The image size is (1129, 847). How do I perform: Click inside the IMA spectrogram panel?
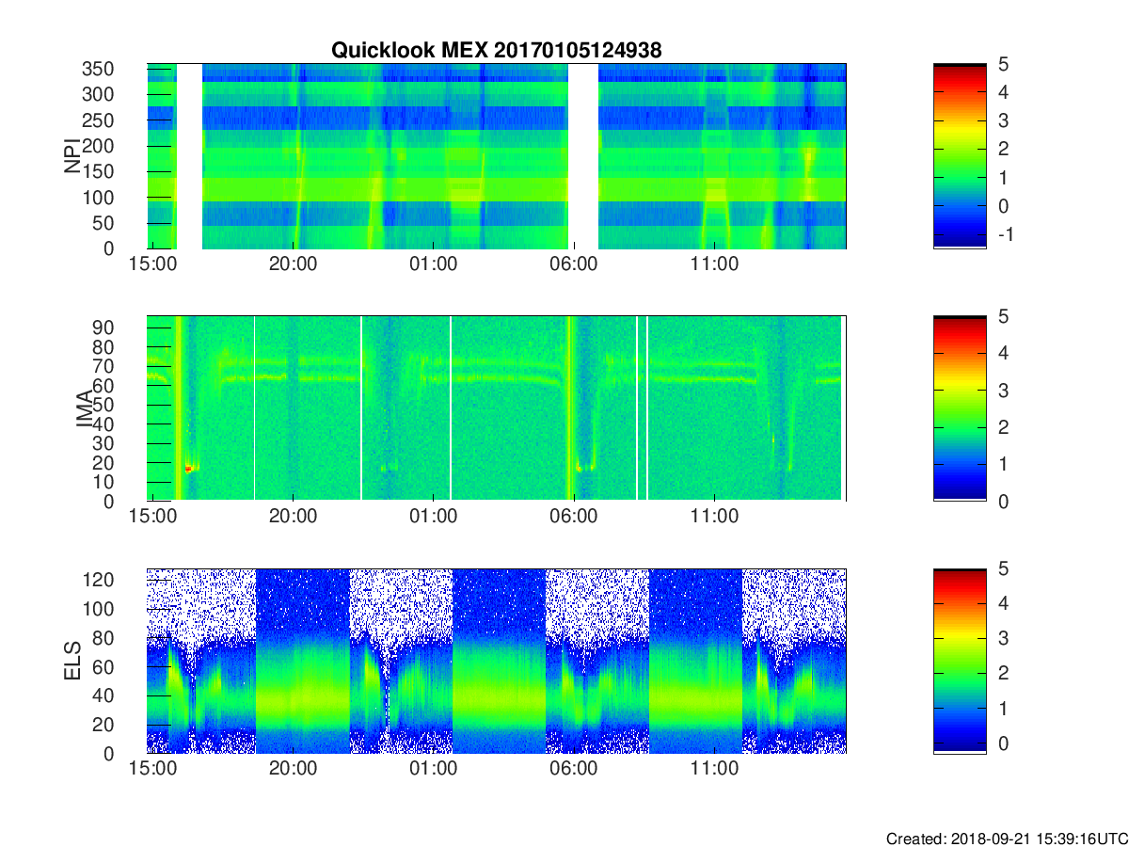pyautogui.click(x=497, y=408)
